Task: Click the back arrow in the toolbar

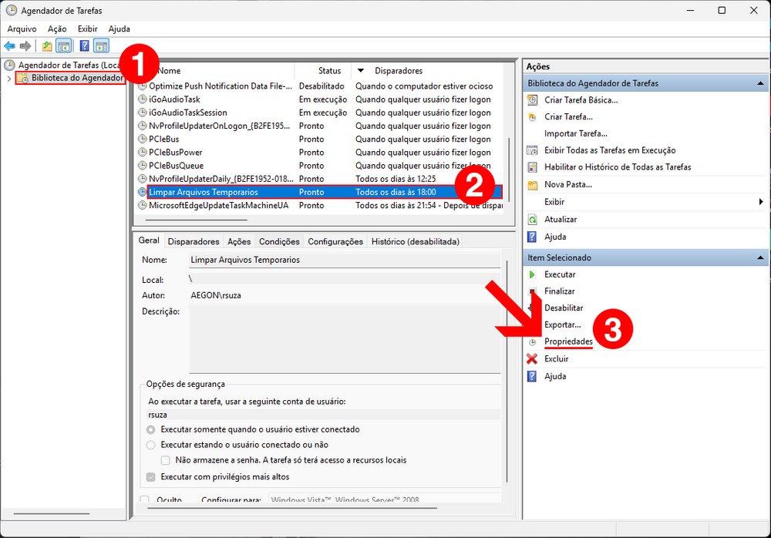Action: coord(9,46)
